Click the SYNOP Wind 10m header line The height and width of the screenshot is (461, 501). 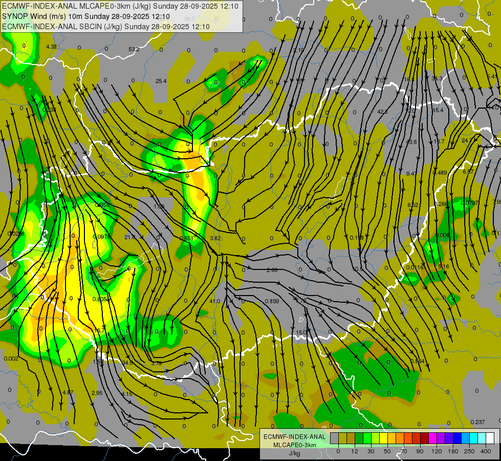(x=85, y=16)
